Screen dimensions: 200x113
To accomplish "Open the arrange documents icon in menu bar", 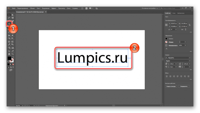I will point(91,8).
